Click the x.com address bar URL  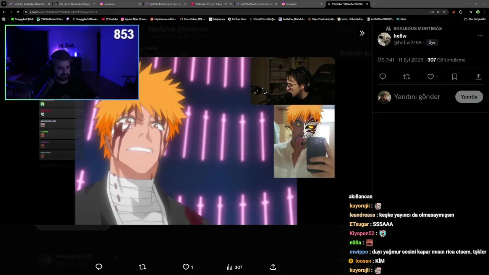[63, 12]
